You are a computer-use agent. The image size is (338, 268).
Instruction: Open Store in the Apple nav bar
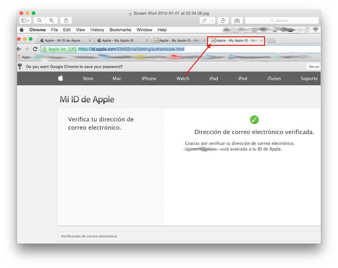pos(88,79)
